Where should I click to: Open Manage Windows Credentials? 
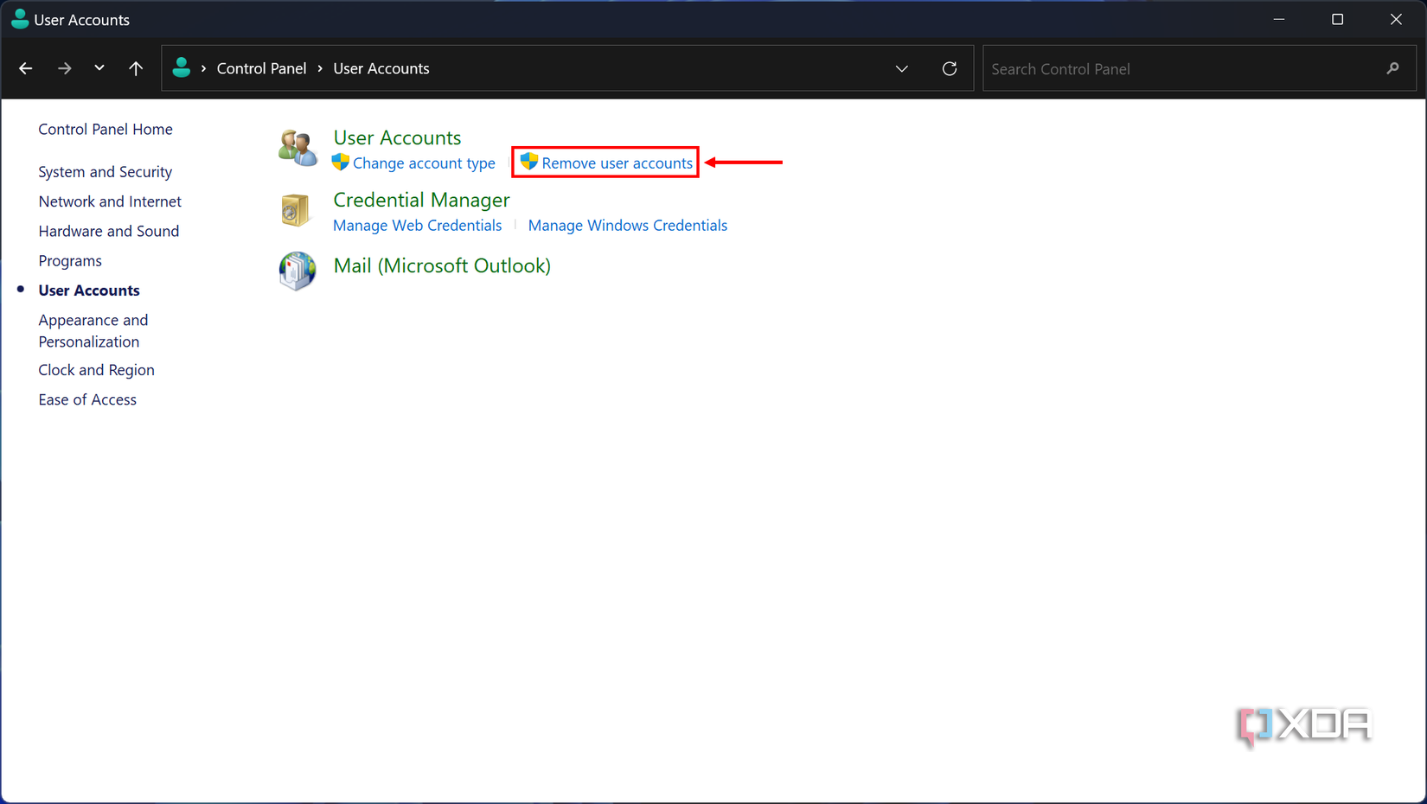click(628, 225)
